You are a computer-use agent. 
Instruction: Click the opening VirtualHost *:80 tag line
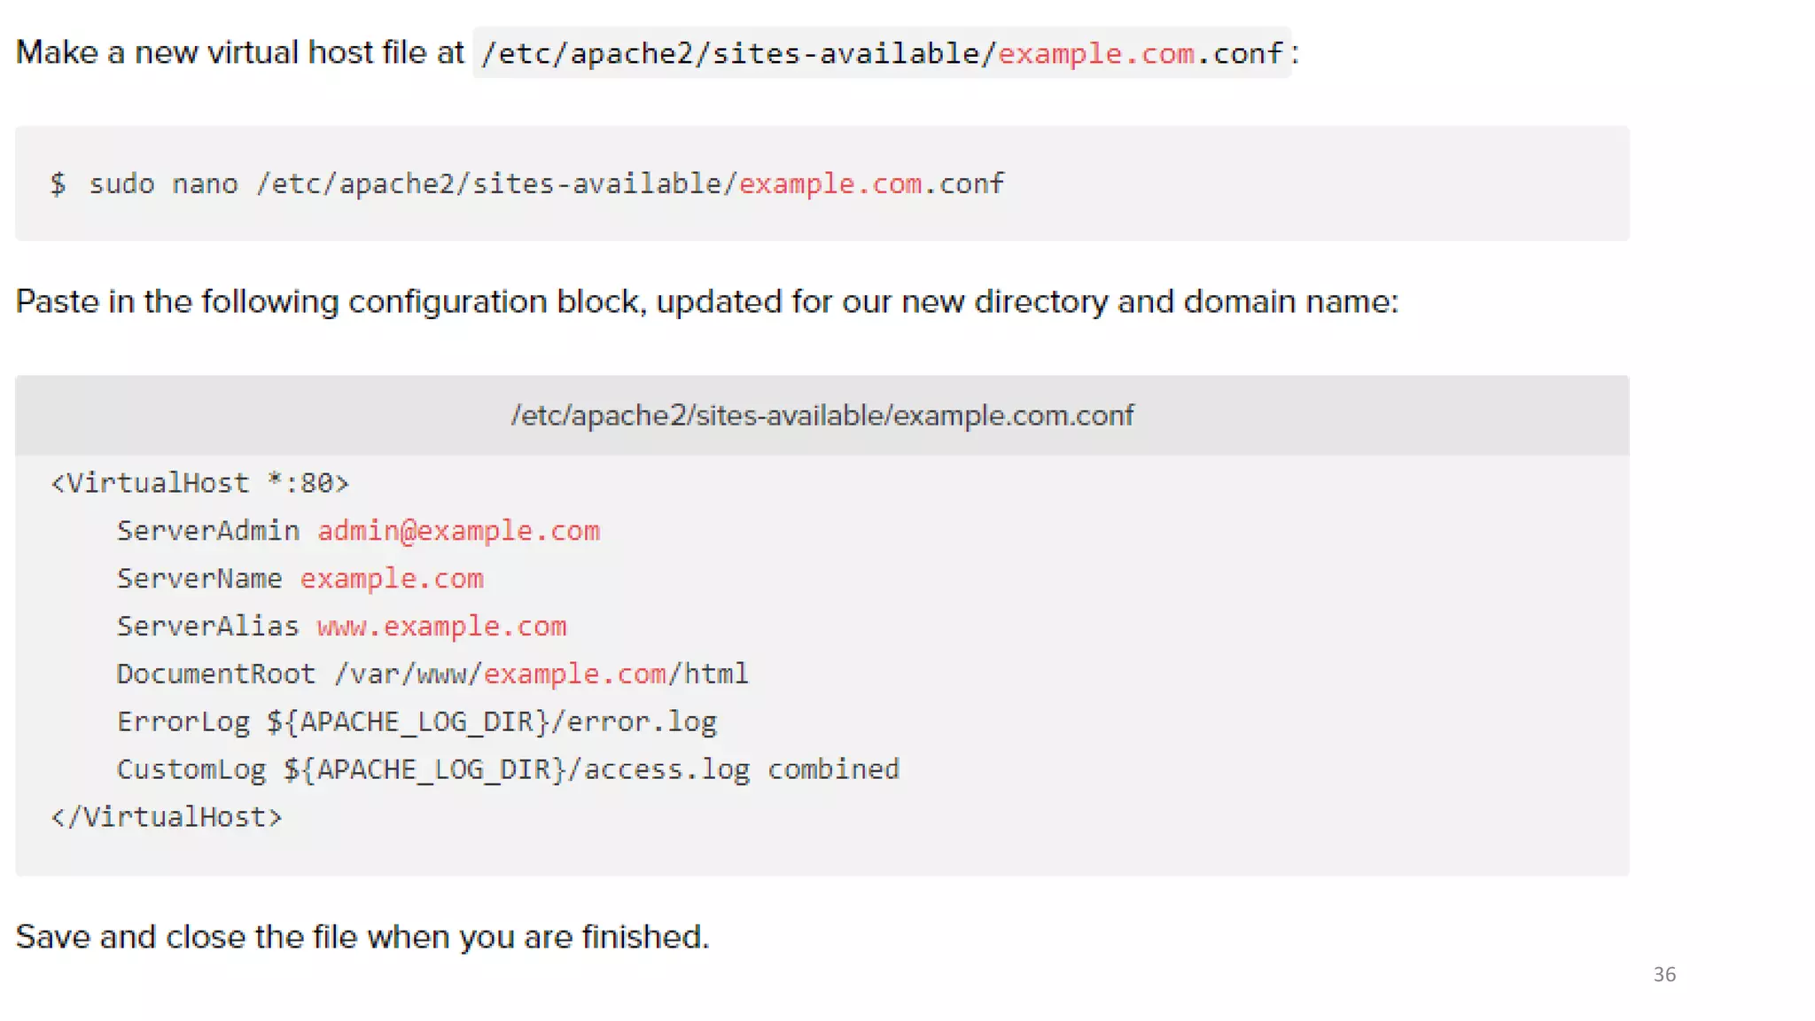click(200, 483)
